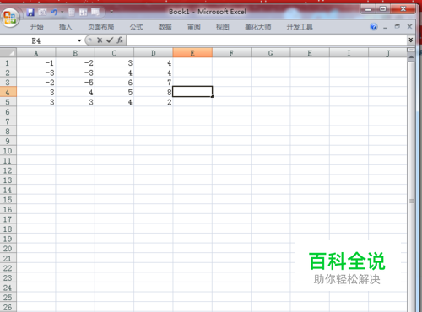
Task: Click the formula bar Cancel X icon
Action: tap(100, 40)
